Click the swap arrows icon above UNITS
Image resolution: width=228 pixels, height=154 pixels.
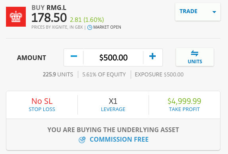(195, 53)
